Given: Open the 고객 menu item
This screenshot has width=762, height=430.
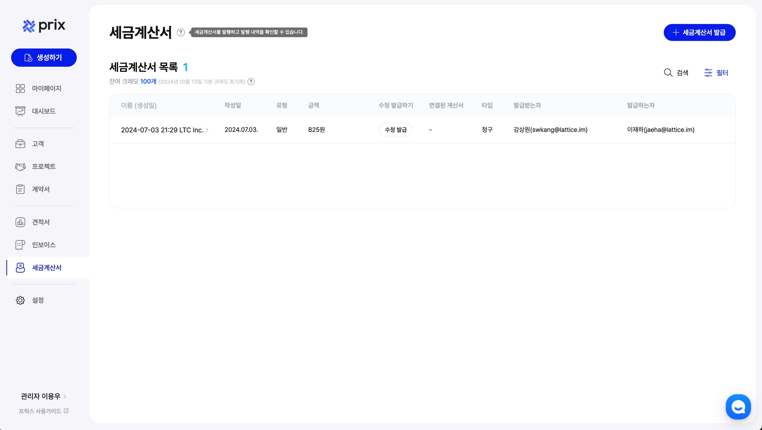Looking at the screenshot, I should (38, 144).
